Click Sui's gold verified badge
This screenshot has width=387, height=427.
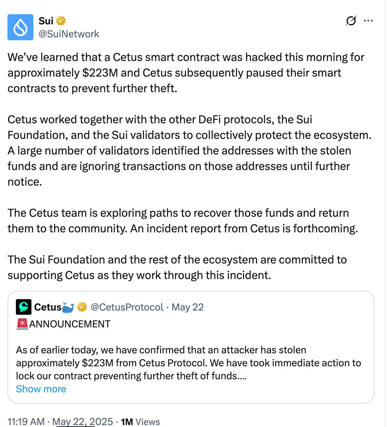[61, 21]
